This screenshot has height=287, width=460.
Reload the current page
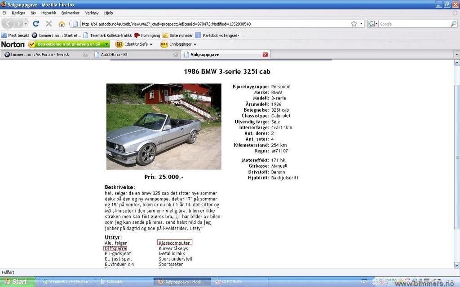[x=36, y=24]
